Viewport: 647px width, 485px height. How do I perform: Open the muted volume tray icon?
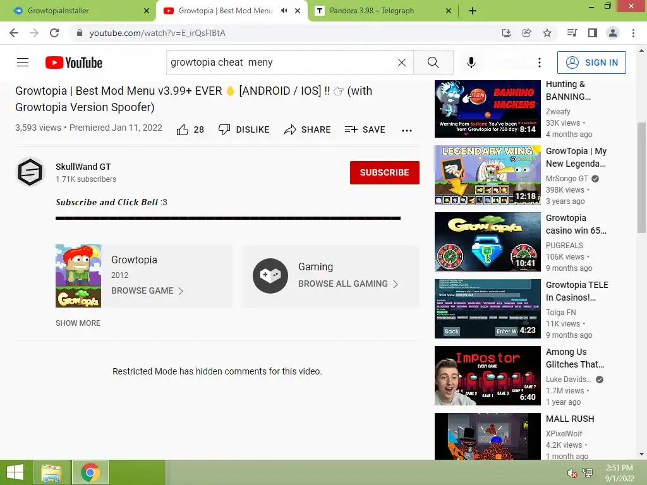point(572,473)
